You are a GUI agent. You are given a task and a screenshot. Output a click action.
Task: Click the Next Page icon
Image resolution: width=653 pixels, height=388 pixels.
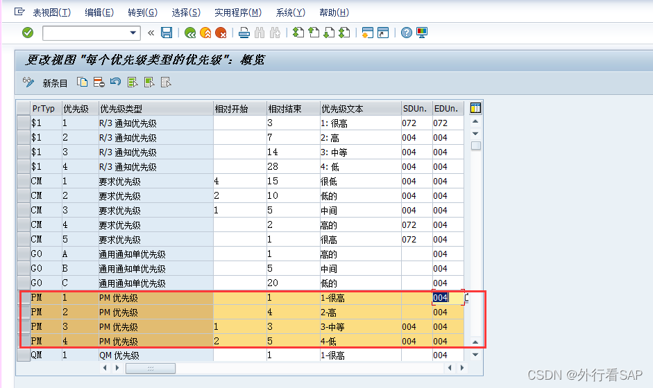(329, 33)
